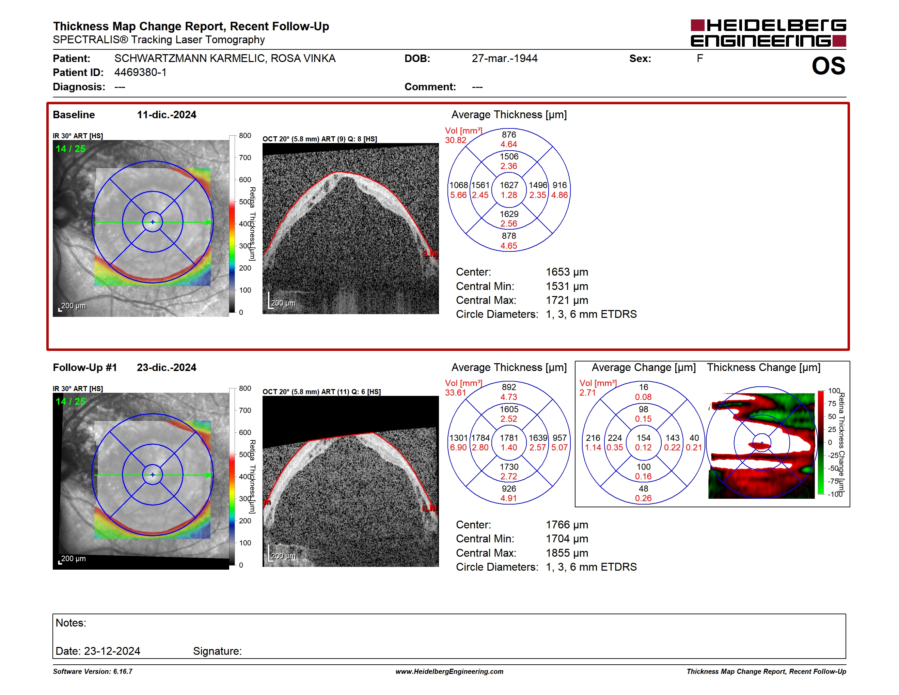Click the Follow-Up retina thickness color scale
The image size is (899, 695).
232,477
